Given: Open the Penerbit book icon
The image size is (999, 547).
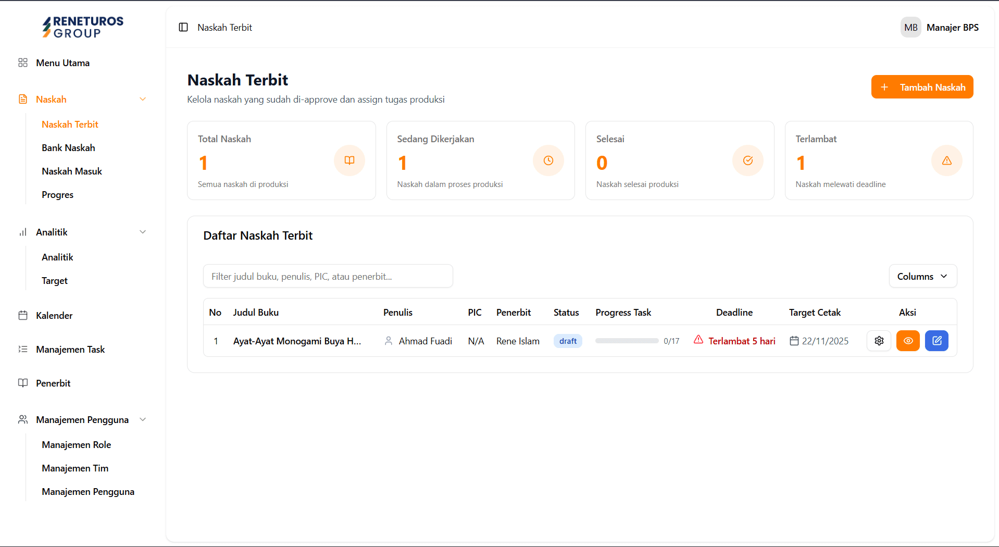Looking at the screenshot, I should (23, 383).
